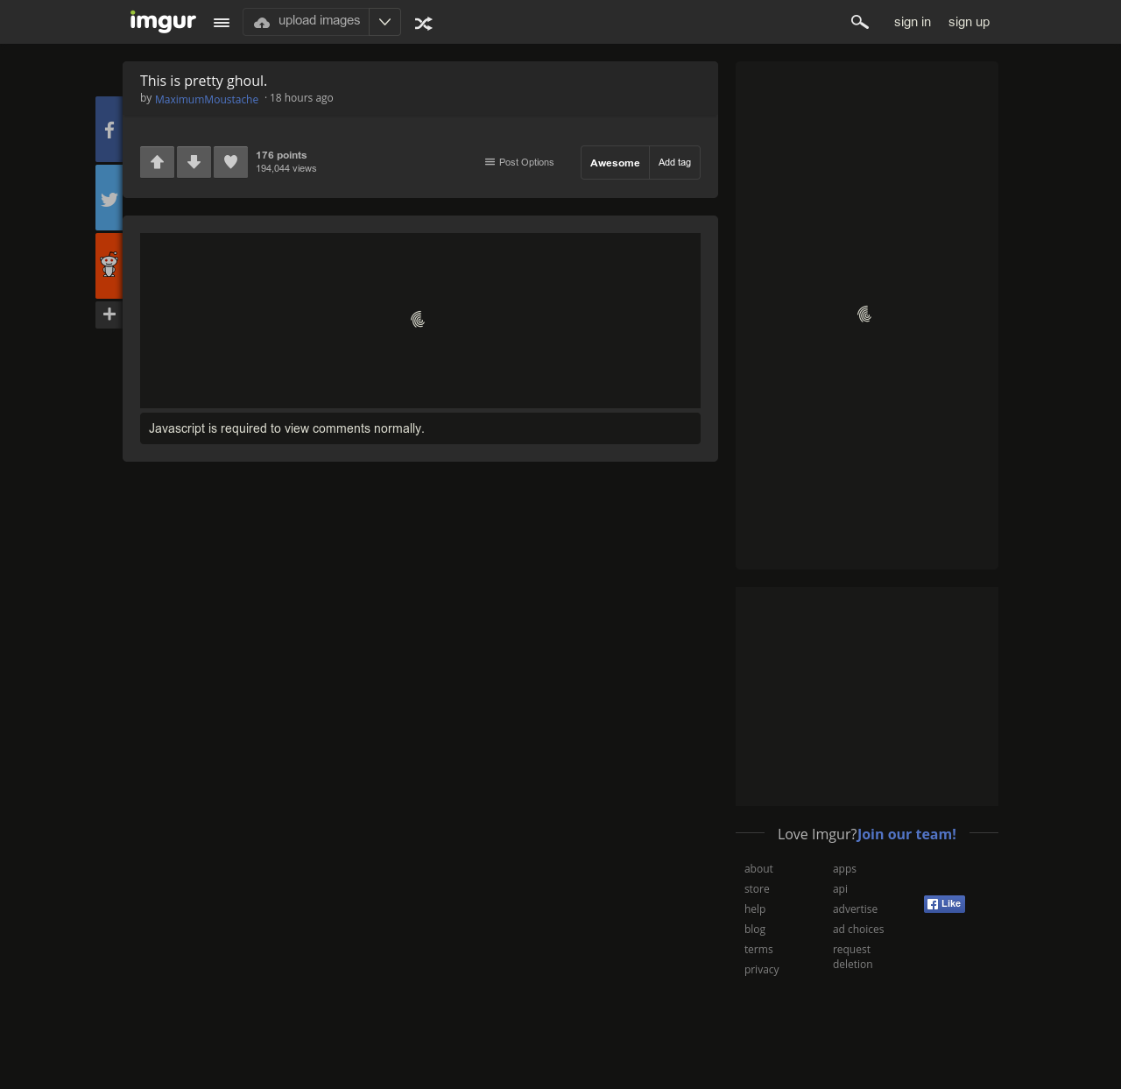The height and width of the screenshot is (1089, 1121).
Task: Click the post title 'This is pretty ghoul.'
Action: tap(203, 81)
